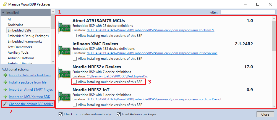Viewport: 277px width, 120px height.
Task: Click up arrow of package list scrollbar
Action: click(x=274, y=19)
